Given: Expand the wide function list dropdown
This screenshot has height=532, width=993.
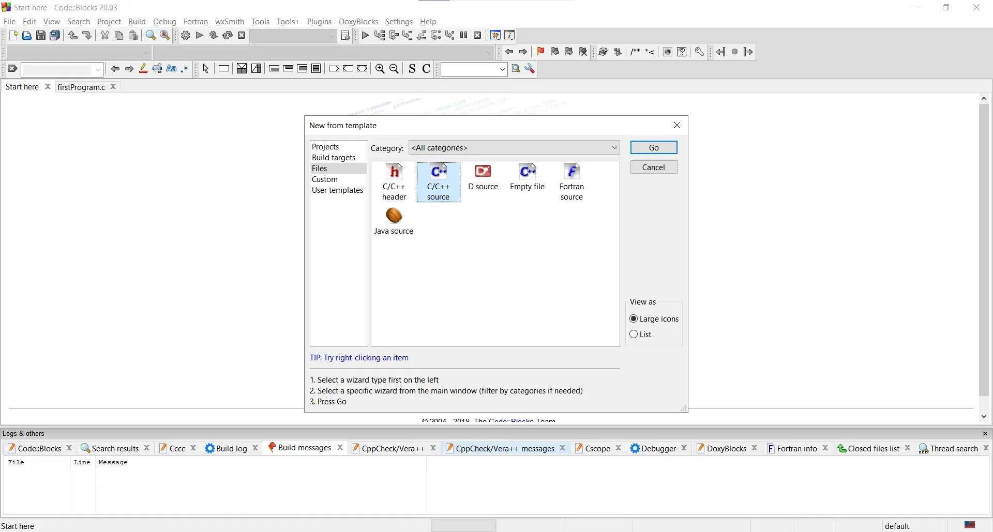Looking at the screenshot, I should (x=324, y=53).
